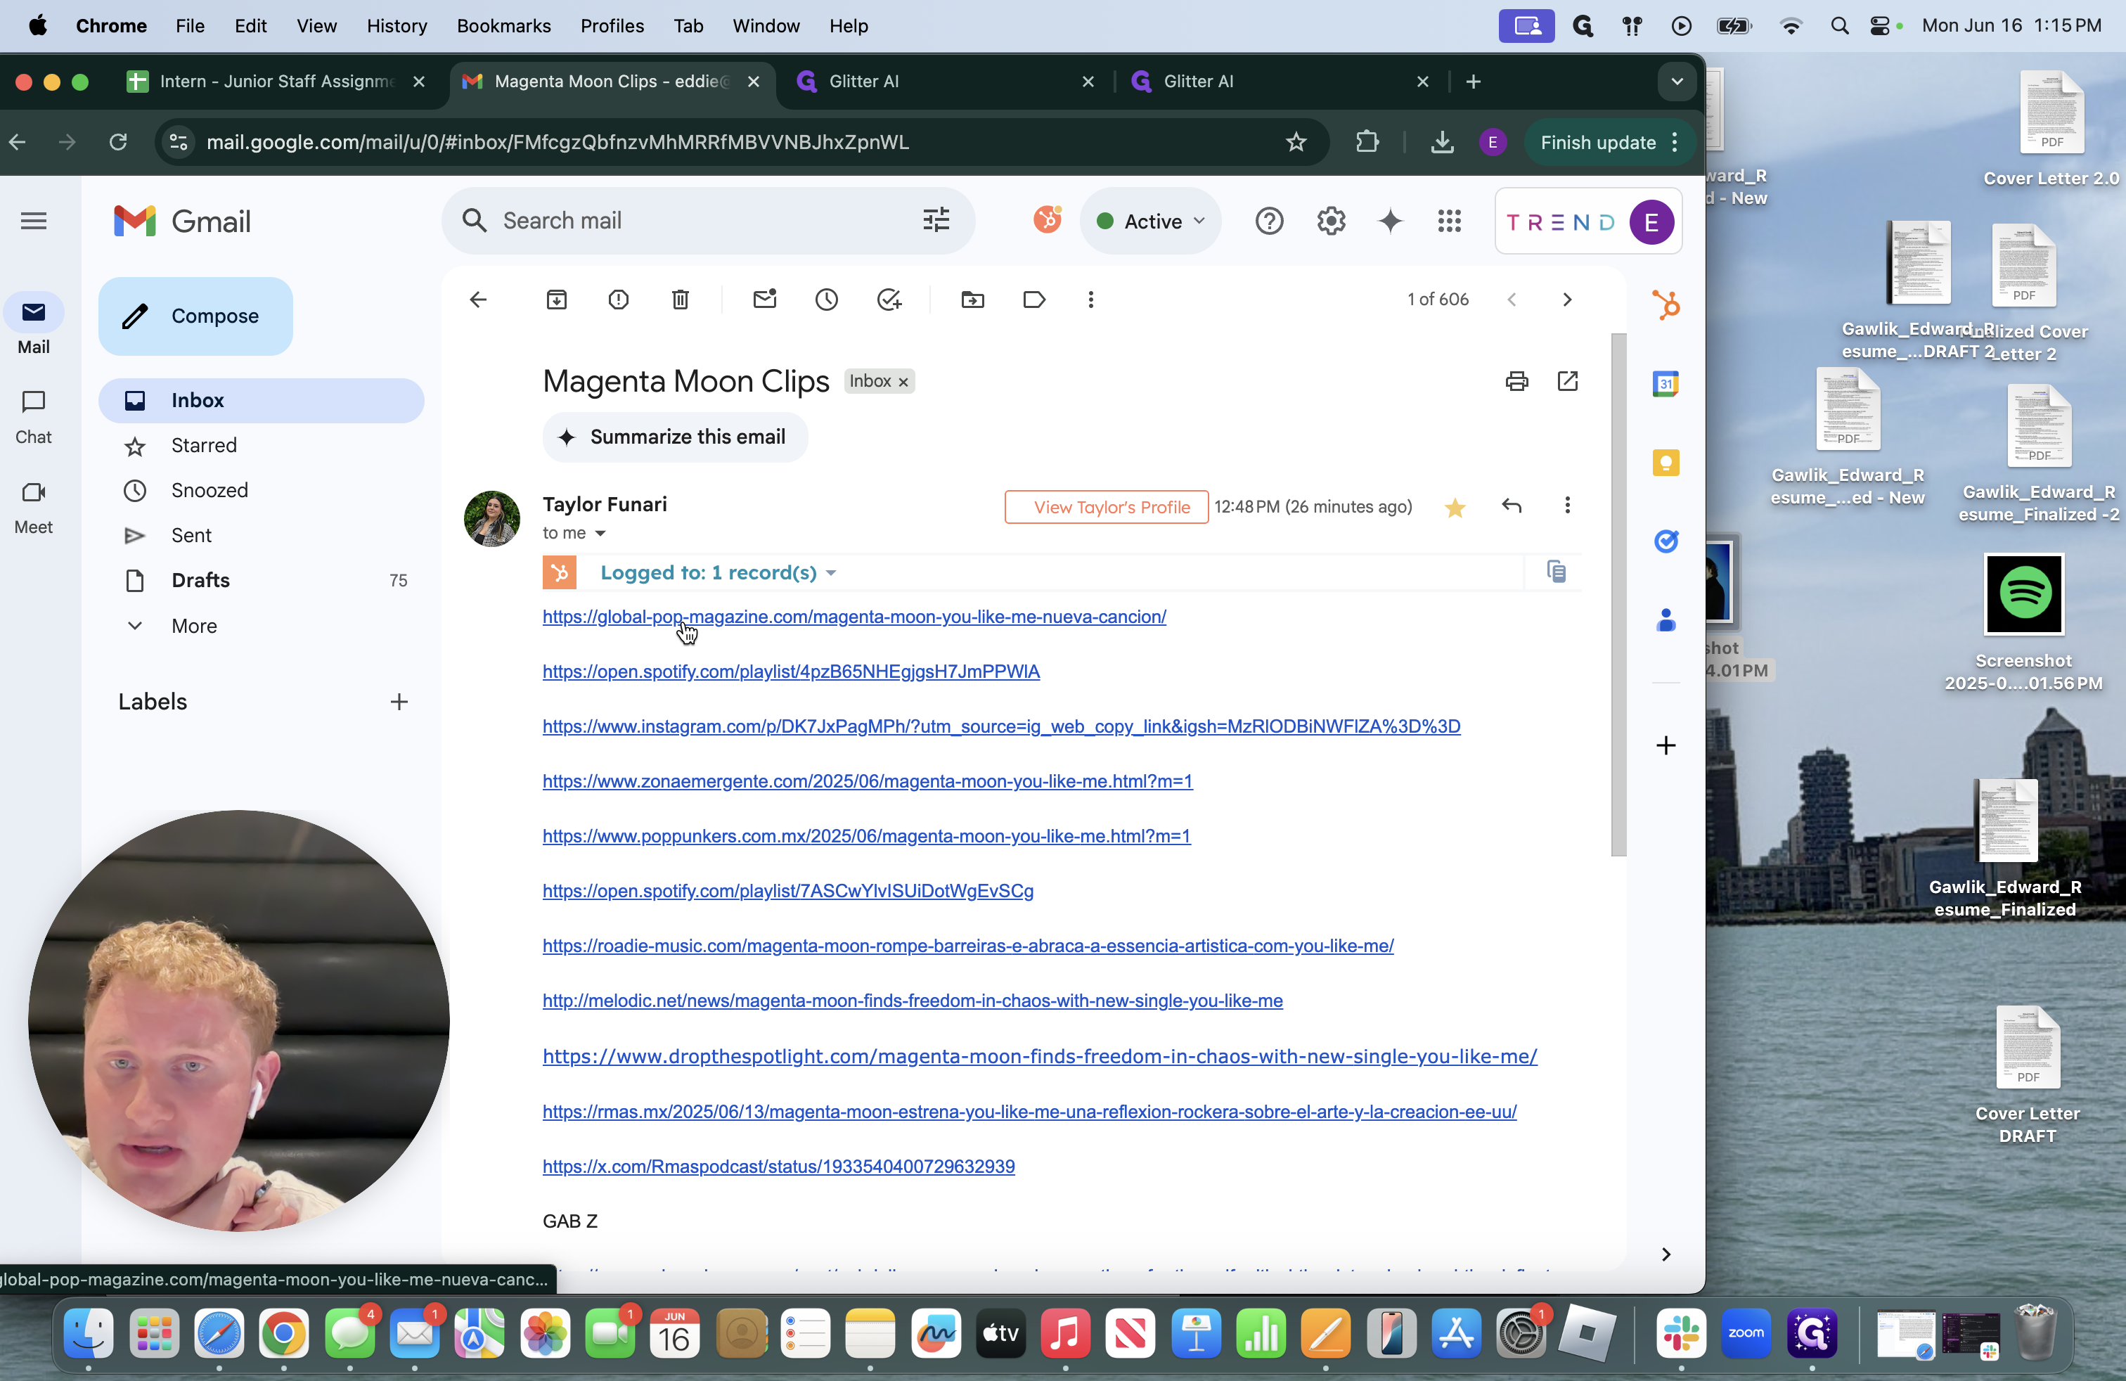Open Gmail Settings gear
This screenshot has height=1381, width=2126.
click(1331, 221)
